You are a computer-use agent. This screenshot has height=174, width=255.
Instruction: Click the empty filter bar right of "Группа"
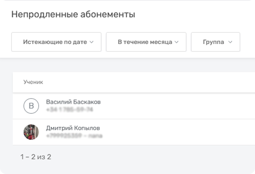tap(247, 42)
